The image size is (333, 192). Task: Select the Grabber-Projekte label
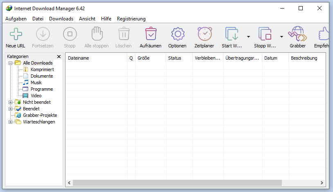[x=40, y=115]
